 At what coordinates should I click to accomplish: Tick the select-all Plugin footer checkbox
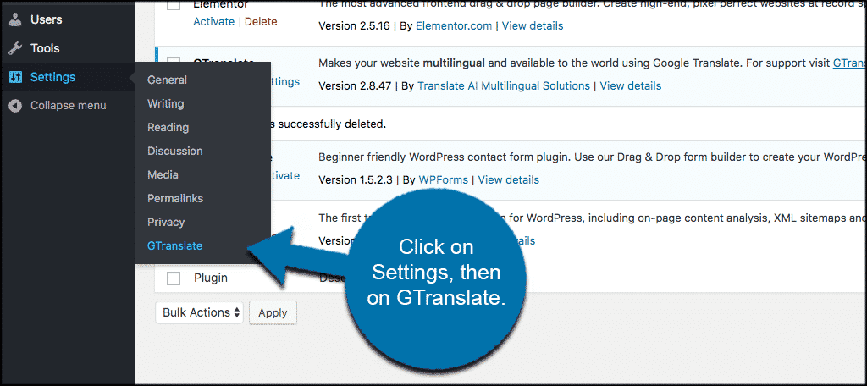click(x=174, y=278)
